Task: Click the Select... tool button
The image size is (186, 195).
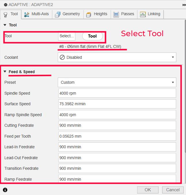Action: pos(67,36)
